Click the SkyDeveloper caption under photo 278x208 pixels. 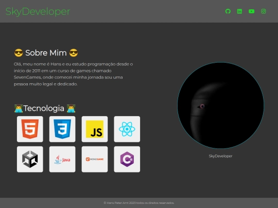click(x=220, y=156)
